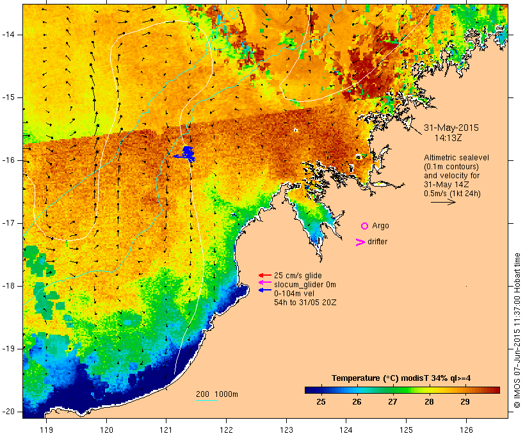The image size is (525, 436).
Task: Click the time text 14:13Z
Action: [x=448, y=138]
